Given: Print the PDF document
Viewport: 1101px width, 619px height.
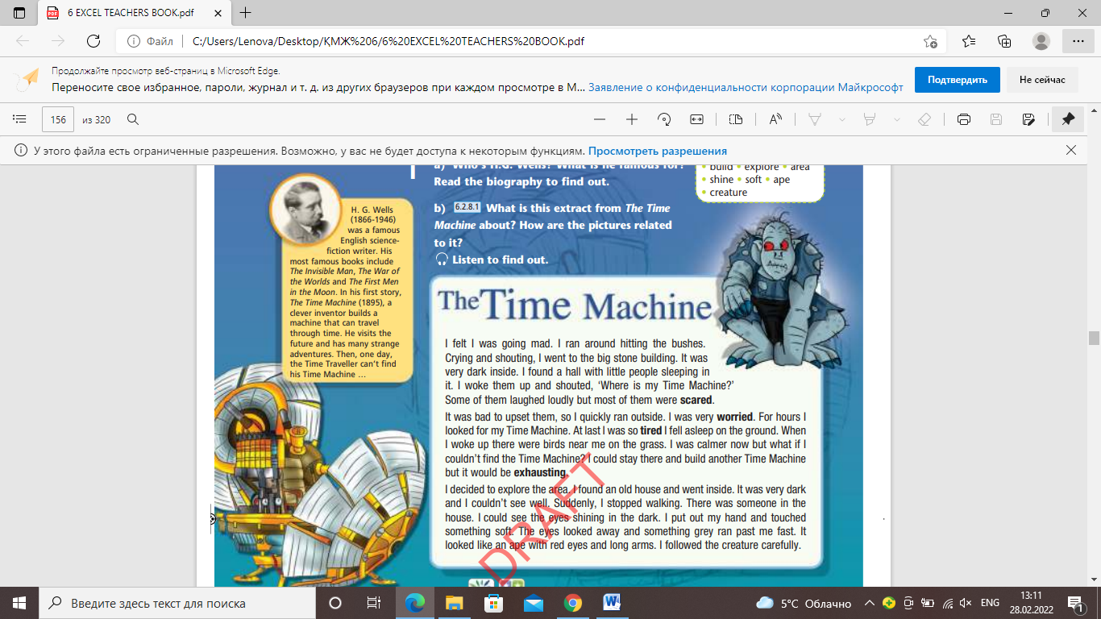Looking at the screenshot, I should 963,119.
